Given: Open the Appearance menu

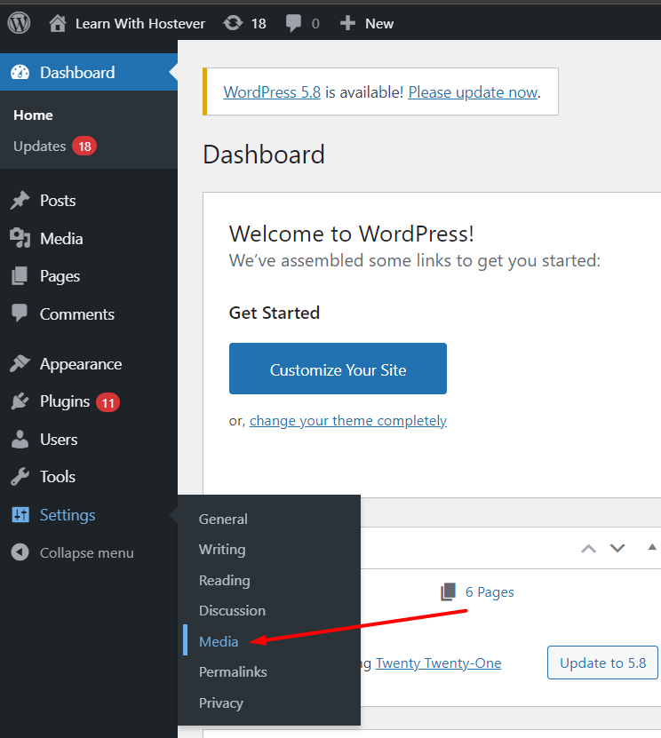Looking at the screenshot, I should [81, 364].
